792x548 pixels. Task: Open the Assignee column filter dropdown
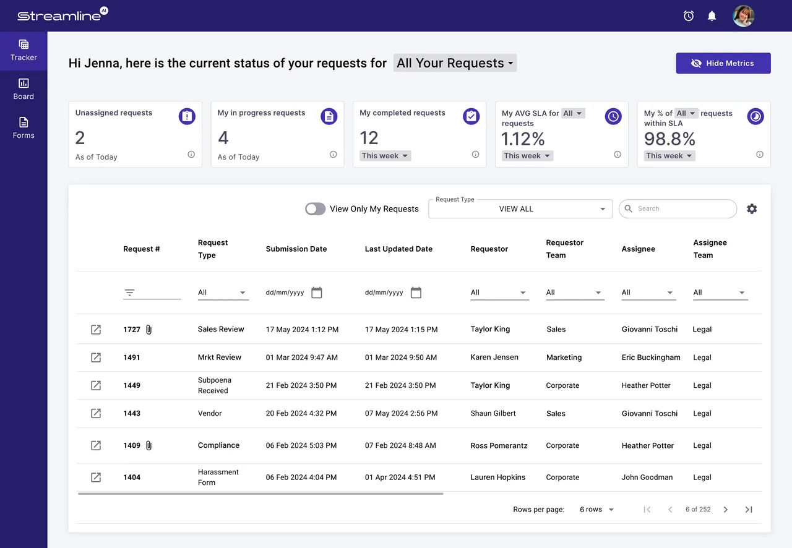[x=648, y=293]
